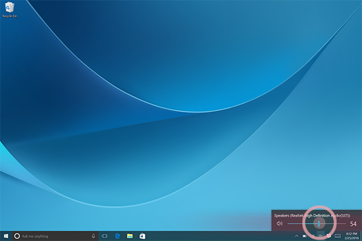Launch Microsoft Edge from the taskbar
The height and width of the screenshot is (241, 362).
coord(118,236)
